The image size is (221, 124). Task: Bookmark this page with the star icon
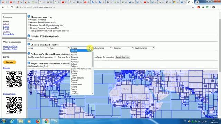(193, 7)
